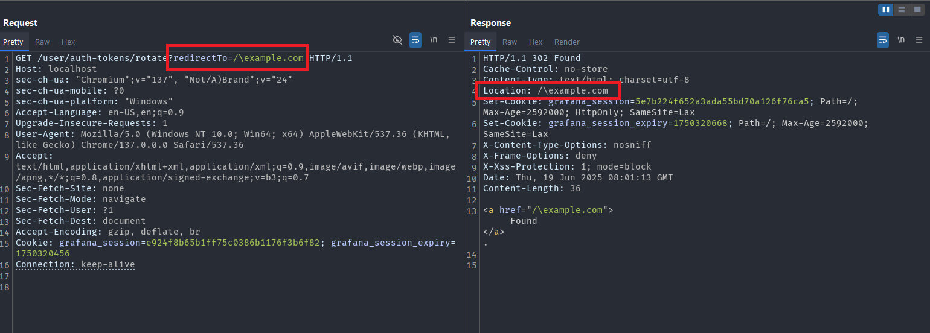
Task: Toggle \n newline display in Response panel
Action: [x=901, y=40]
